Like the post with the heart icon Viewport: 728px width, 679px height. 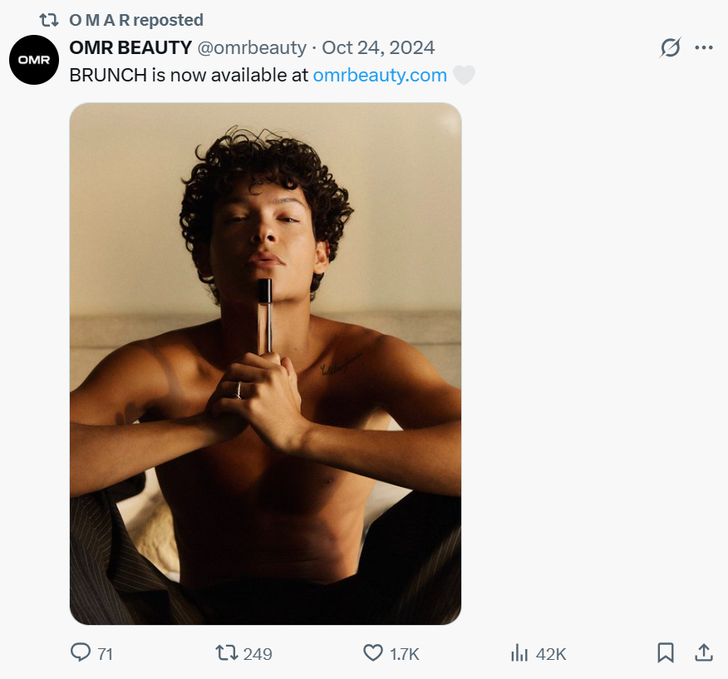pos(374,653)
